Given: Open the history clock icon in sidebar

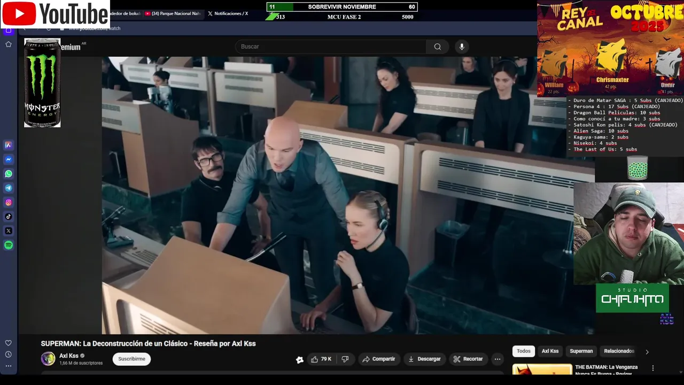Looking at the screenshot, I should (x=9, y=355).
